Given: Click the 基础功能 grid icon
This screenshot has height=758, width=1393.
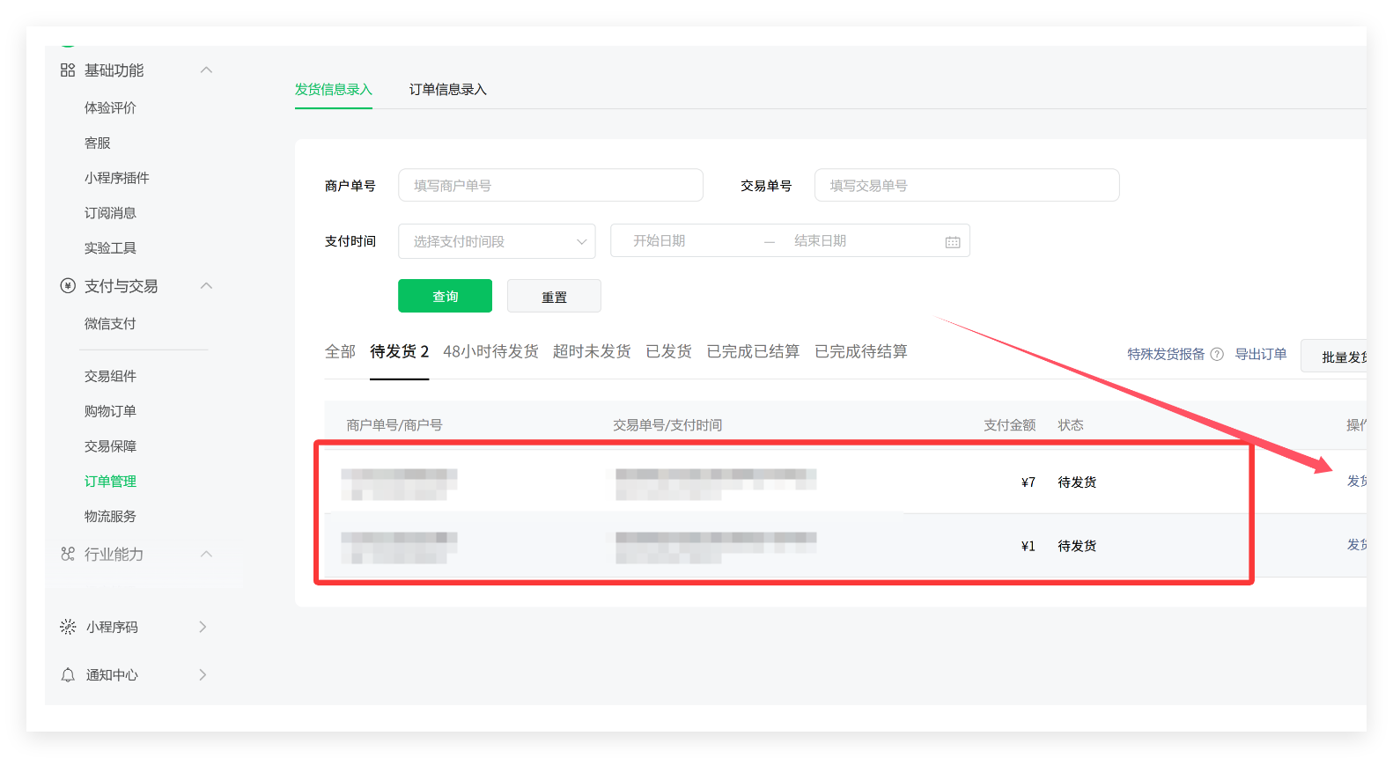Looking at the screenshot, I should coord(68,70).
